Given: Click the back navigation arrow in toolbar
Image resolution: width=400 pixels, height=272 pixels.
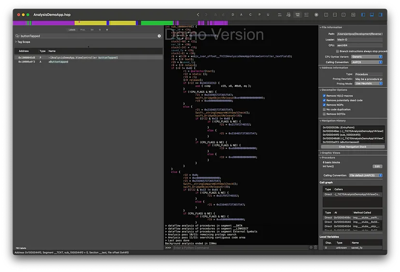Looking at the screenshot, I should point(197,15).
